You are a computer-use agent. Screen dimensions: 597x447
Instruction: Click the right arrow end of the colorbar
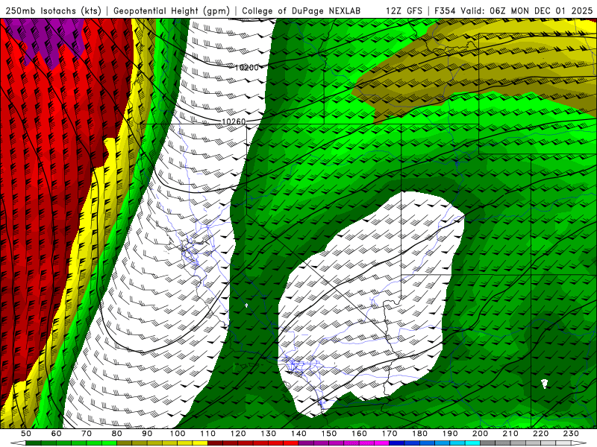(x=579, y=443)
